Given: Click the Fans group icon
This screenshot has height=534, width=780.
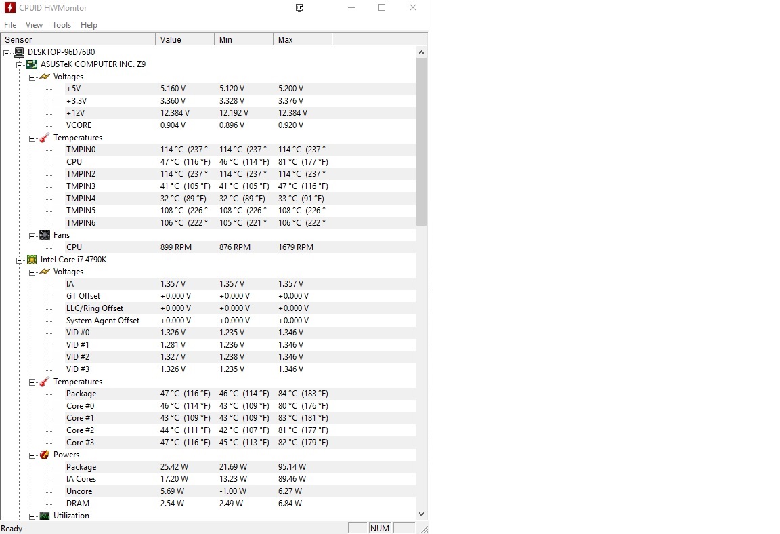Looking at the screenshot, I should click(45, 235).
